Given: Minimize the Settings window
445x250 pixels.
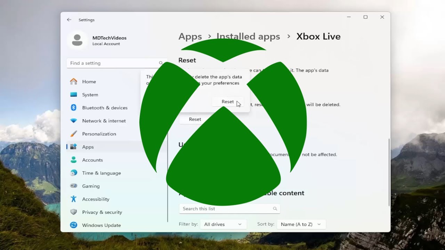Looking at the screenshot, I should point(349,17).
